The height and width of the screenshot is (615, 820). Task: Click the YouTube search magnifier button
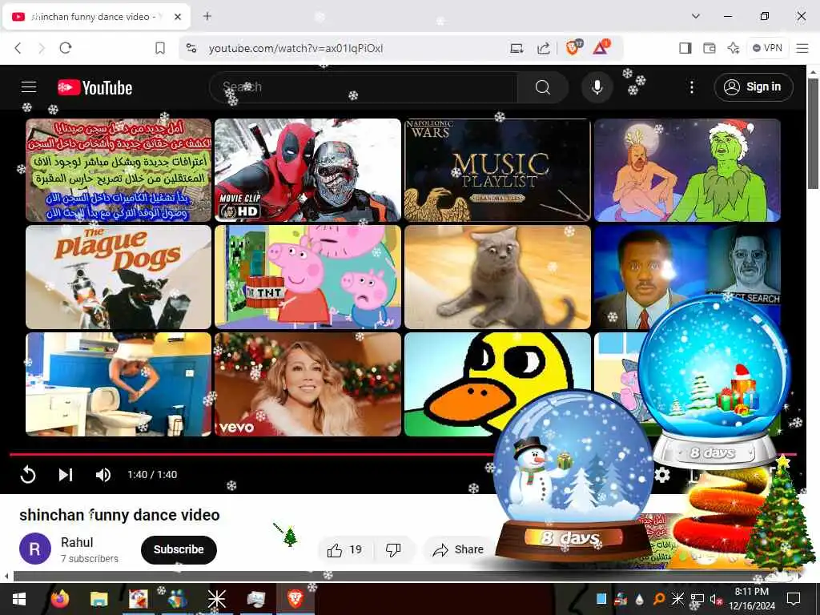[543, 87]
